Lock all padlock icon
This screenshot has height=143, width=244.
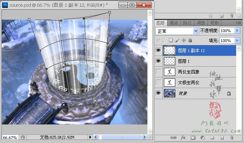190,40
